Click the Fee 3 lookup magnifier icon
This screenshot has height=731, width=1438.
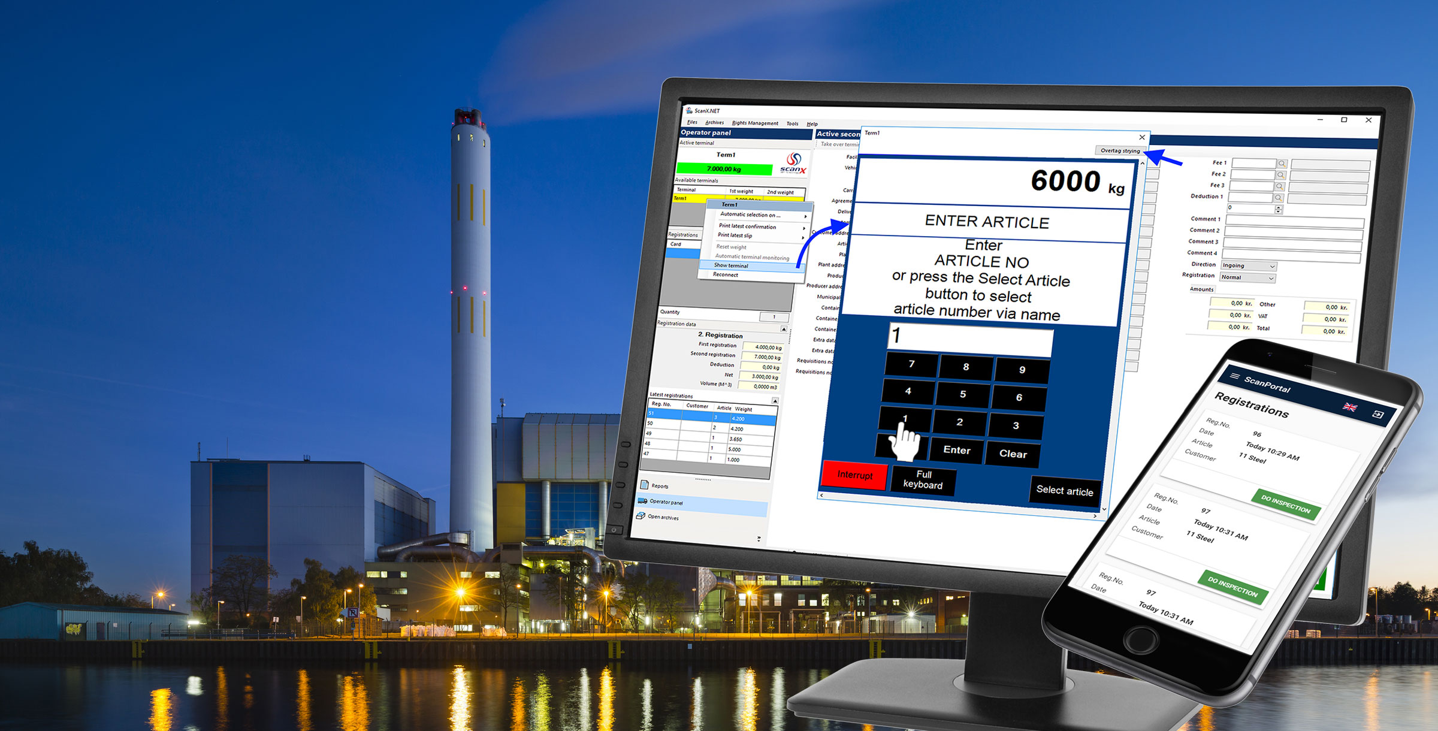1279,186
